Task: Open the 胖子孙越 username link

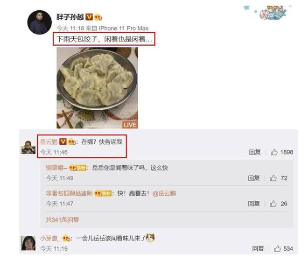Action: [x=70, y=17]
